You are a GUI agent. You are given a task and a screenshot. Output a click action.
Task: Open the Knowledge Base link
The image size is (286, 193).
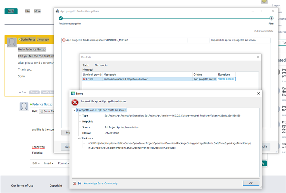(93, 183)
